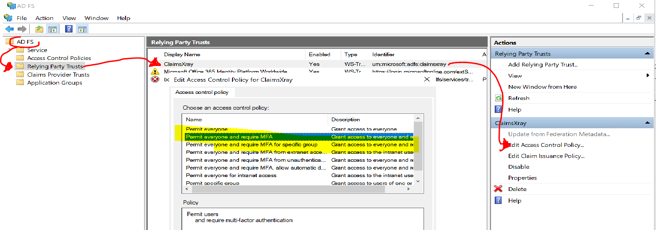Click the red error icon in trust list
656x230 pixels.
point(155,79)
